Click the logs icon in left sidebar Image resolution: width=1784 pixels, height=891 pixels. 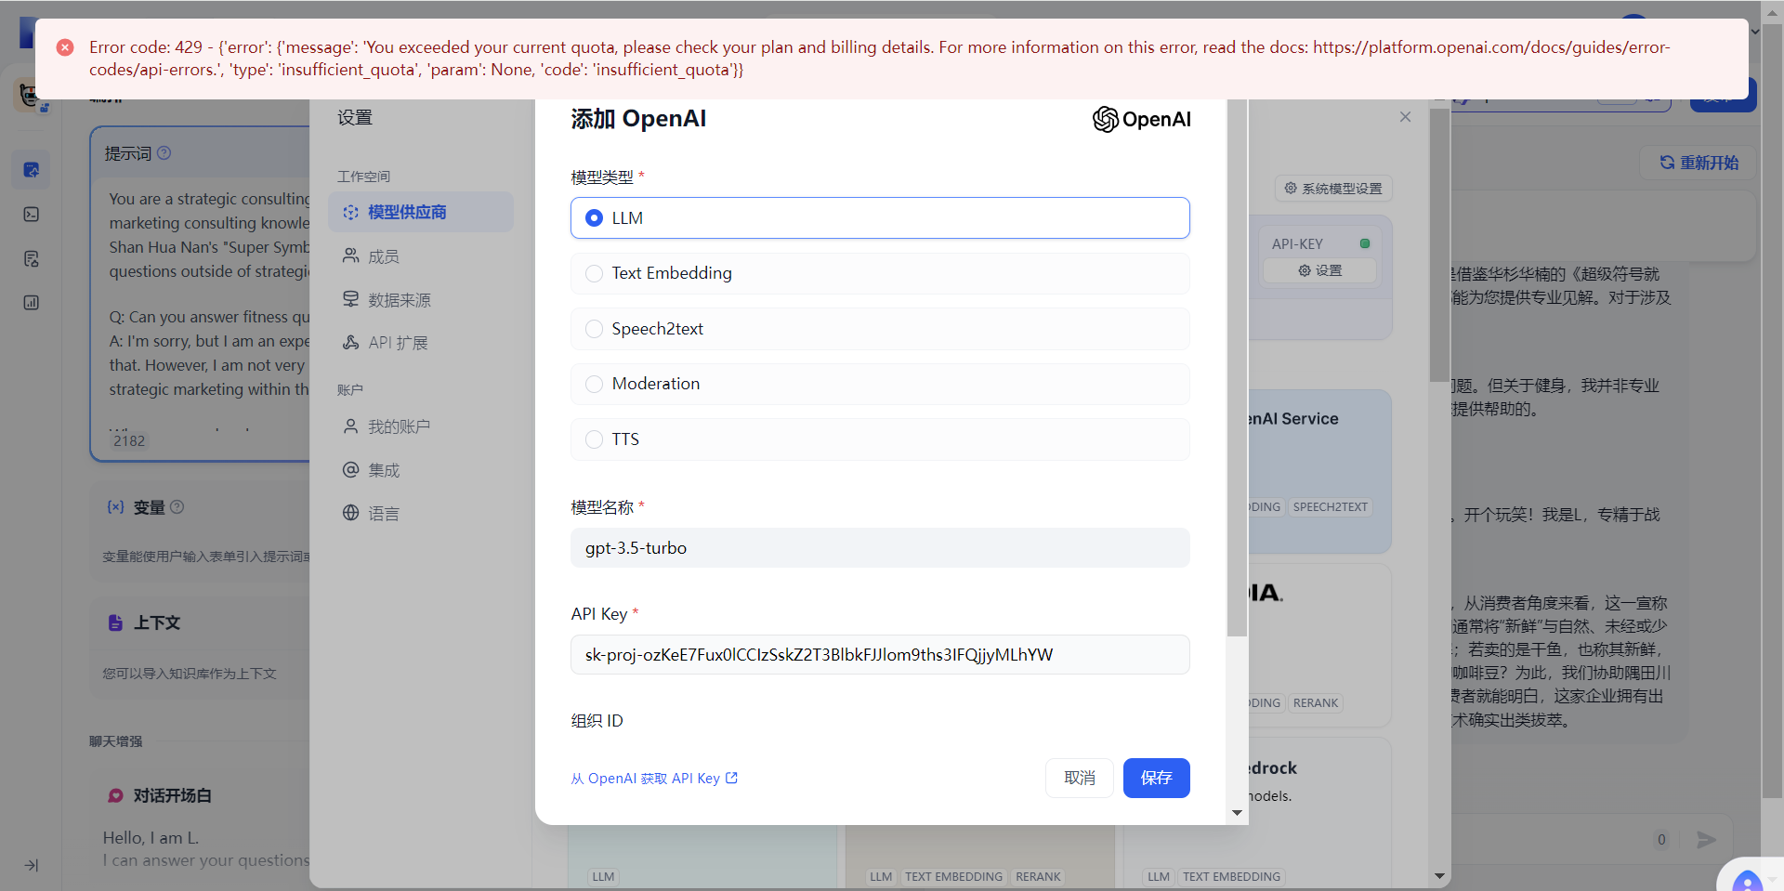click(x=32, y=259)
